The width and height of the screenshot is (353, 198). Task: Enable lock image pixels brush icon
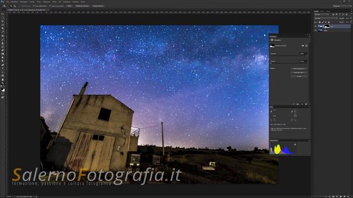tap(323, 22)
